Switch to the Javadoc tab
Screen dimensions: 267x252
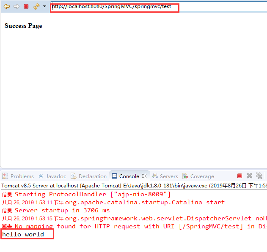[x=52, y=176]
